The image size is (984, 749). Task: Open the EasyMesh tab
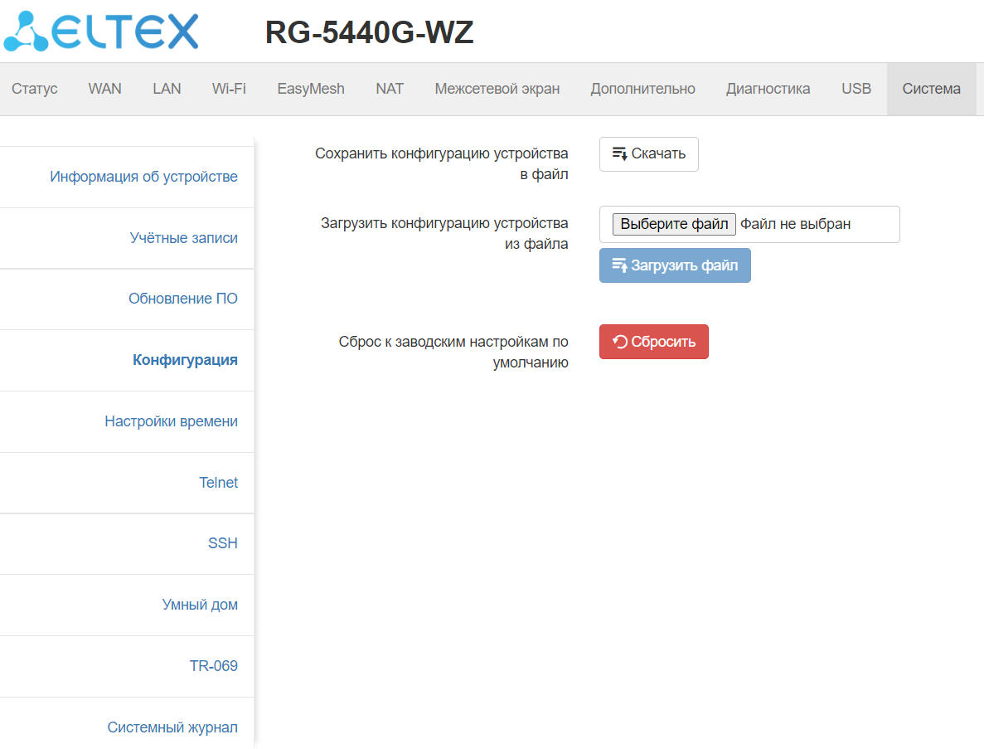pyautogui.click(x=311, y=89)
